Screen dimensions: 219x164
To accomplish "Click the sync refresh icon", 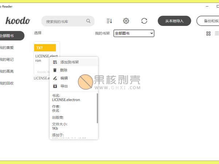I will click(x=144, y=21).
